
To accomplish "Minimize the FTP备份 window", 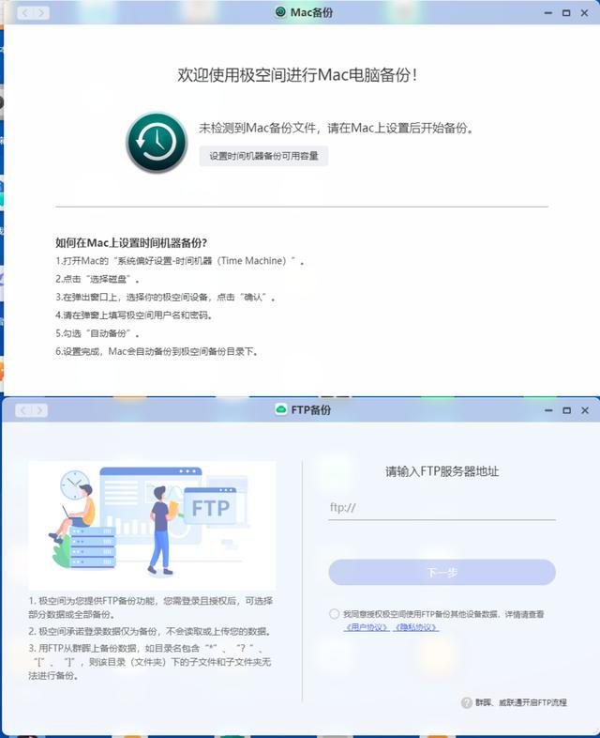I will click(548, 410).
